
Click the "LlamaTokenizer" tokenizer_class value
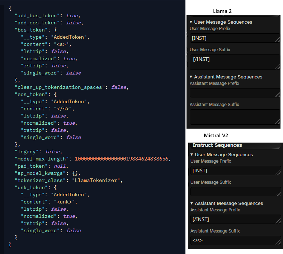96,180
